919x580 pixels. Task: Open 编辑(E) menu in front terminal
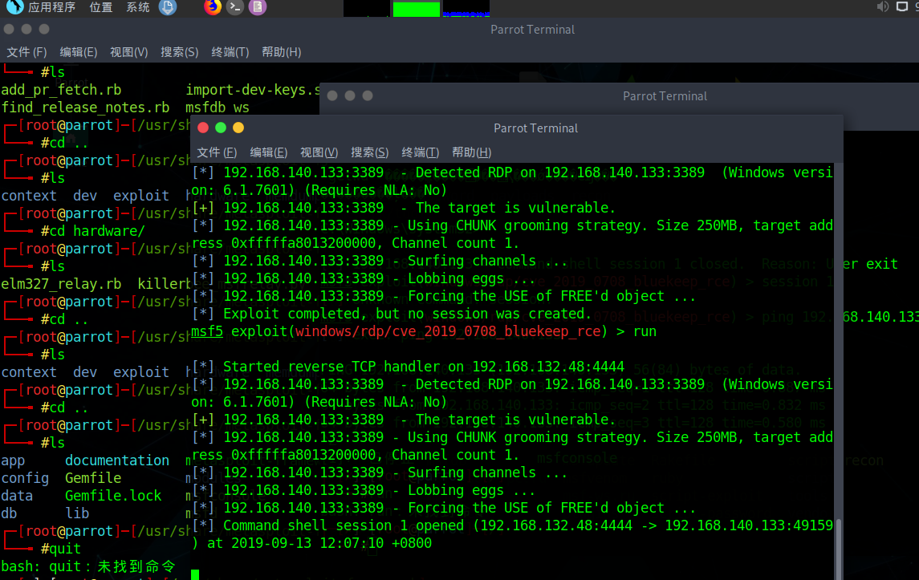pos(268,152)
